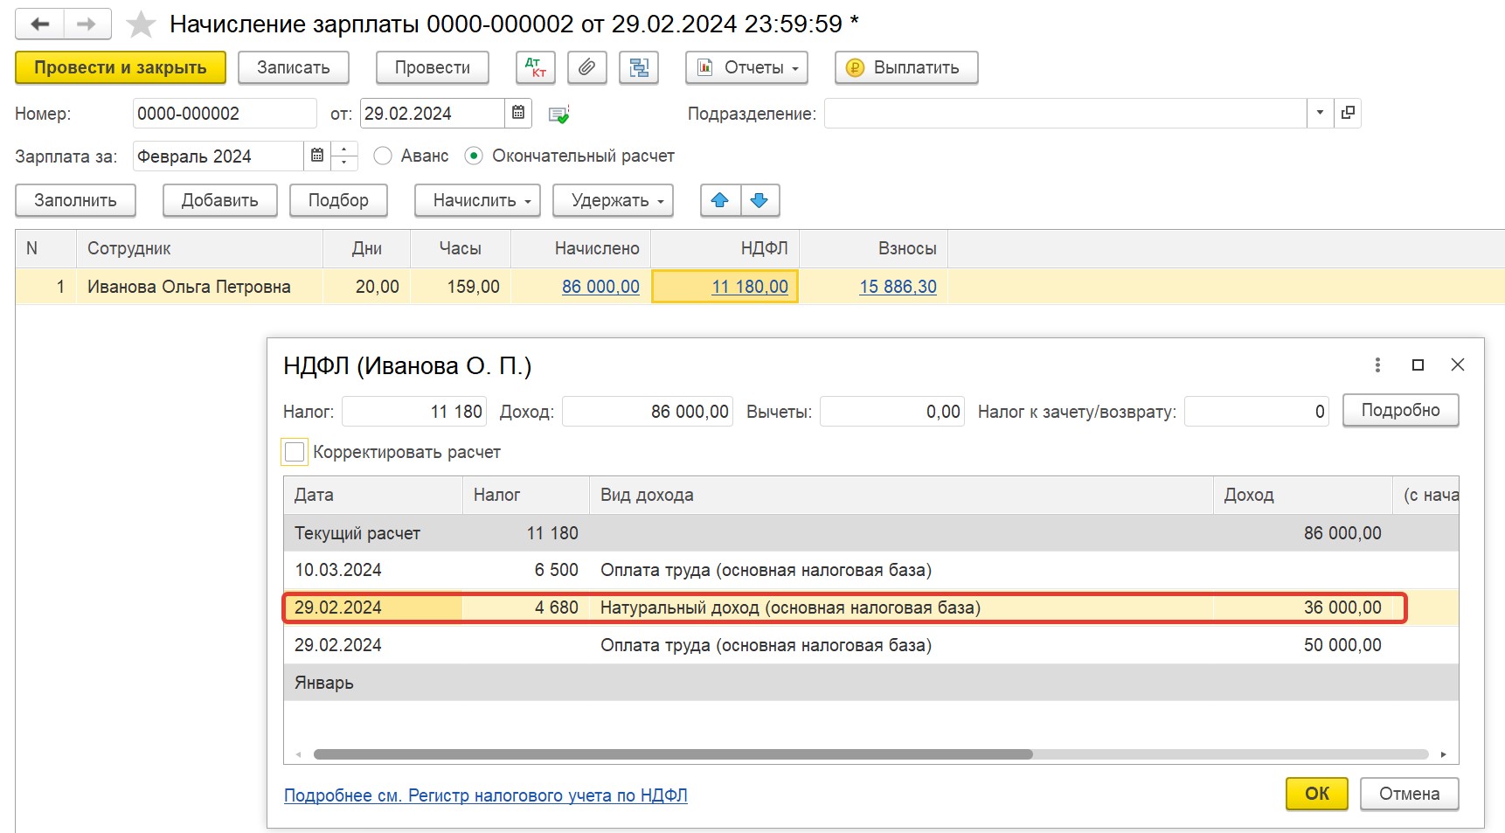Move row up with blue arrow
Screen dimensions: 1505x833
tap(720, 200)
